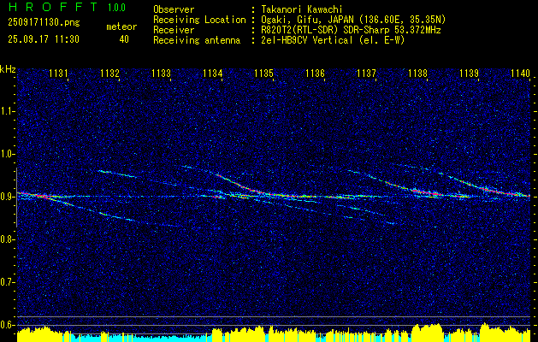
Task: Click the 0.6 kHz frequency label
Action: tap(7, 325)
